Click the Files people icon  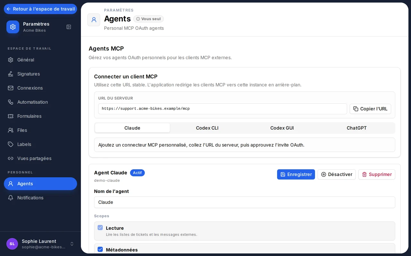[11, 130]
